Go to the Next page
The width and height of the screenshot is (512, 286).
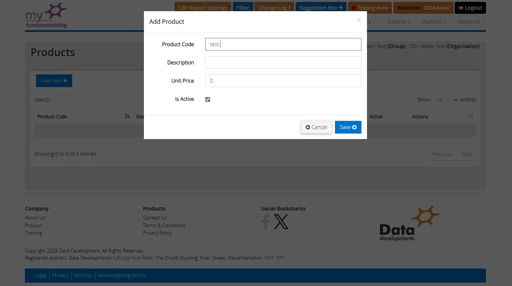(466, 154)
